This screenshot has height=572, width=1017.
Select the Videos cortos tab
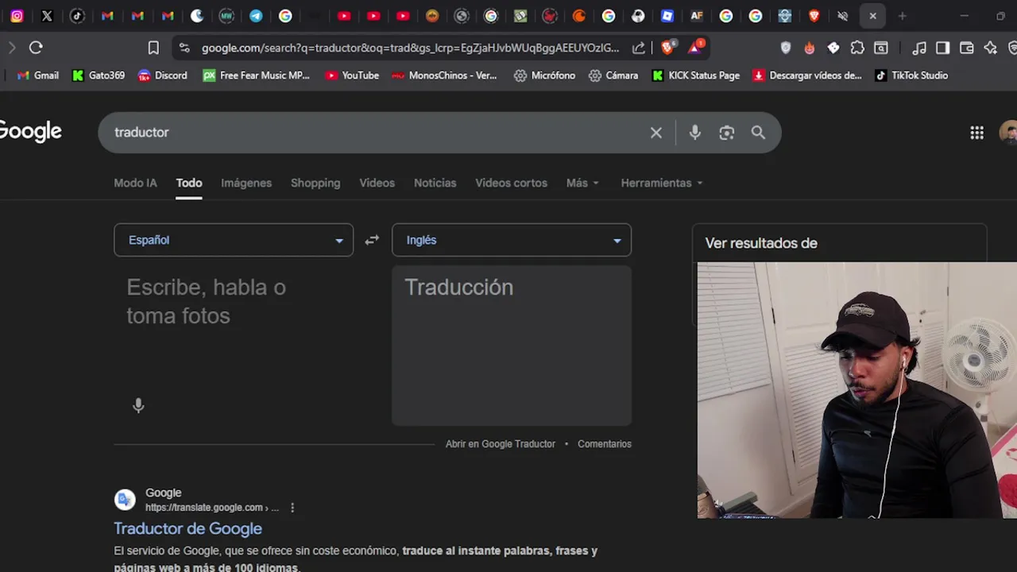pos(511,183)
